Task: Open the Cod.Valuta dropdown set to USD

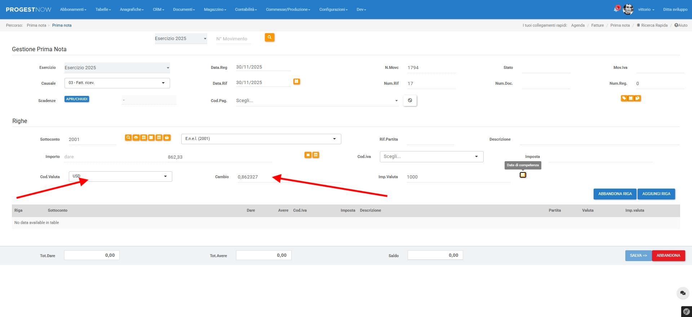Action: [120, 176]
